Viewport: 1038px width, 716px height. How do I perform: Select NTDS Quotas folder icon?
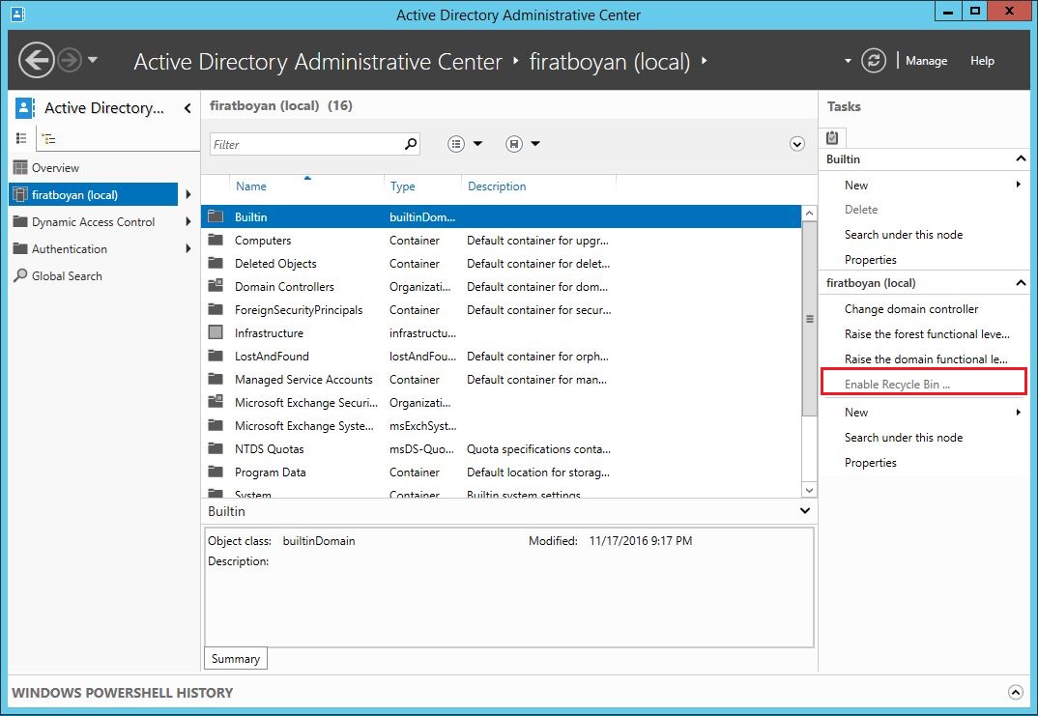216,448
